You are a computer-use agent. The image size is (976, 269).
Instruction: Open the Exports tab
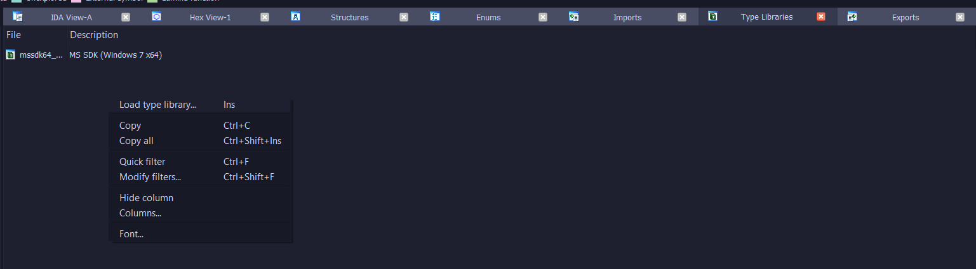point(906,17)
